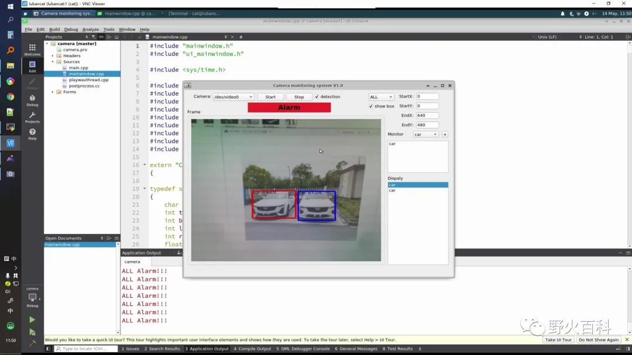Uncheck the detection checkbox
The image size is (632, 355).
(317, 97)
